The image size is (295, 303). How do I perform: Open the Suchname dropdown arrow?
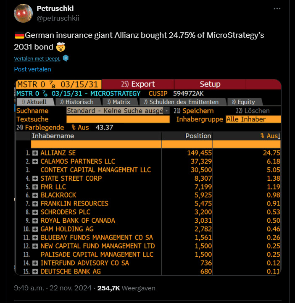click(x=166, y=111)
